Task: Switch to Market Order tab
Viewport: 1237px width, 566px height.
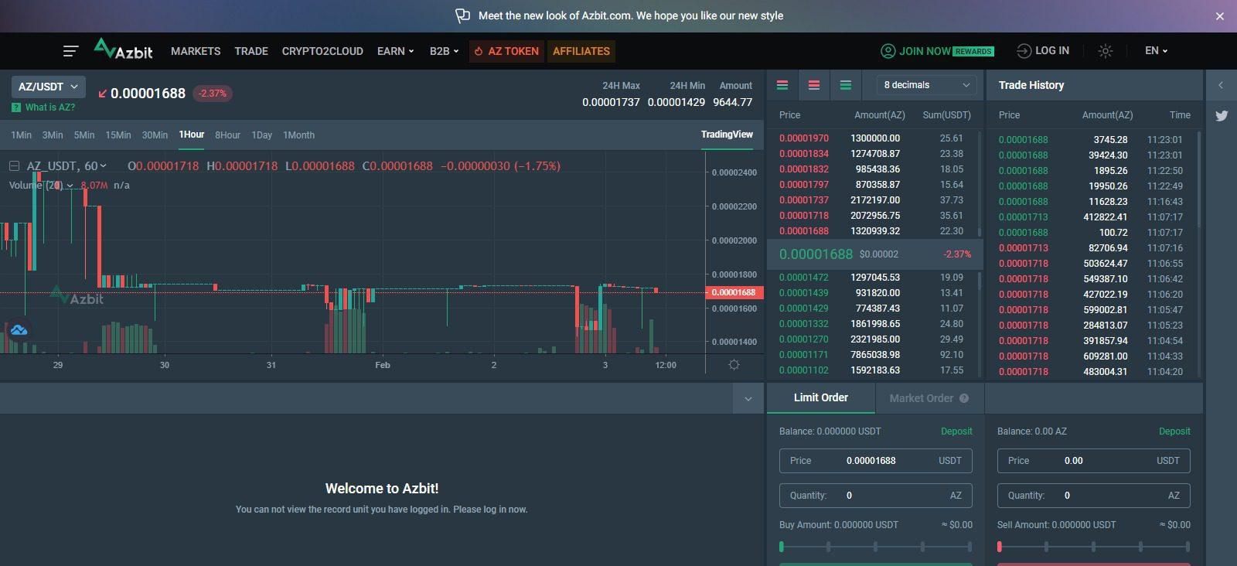Action: tap(929, 398)
